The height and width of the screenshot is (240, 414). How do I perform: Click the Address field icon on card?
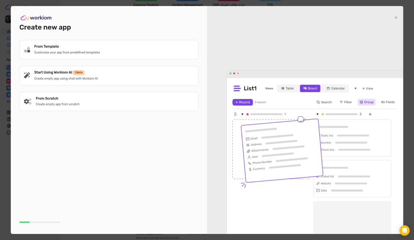248,145
